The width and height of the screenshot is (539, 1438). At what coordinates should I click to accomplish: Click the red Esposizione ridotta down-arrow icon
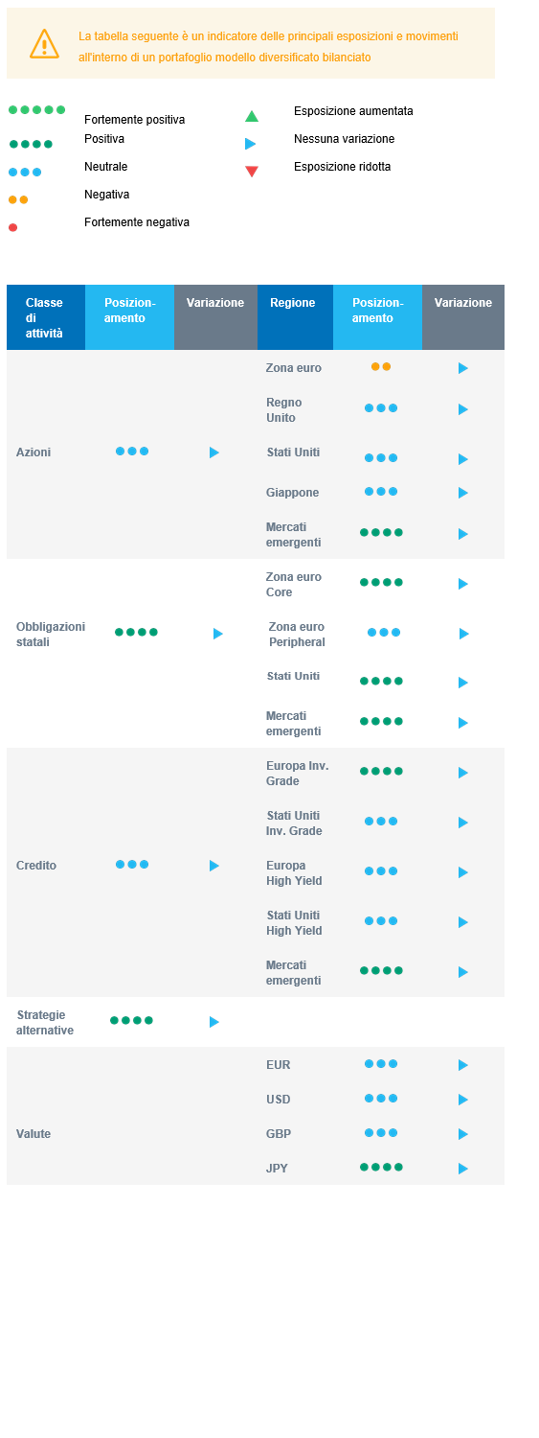coord(252,172)
